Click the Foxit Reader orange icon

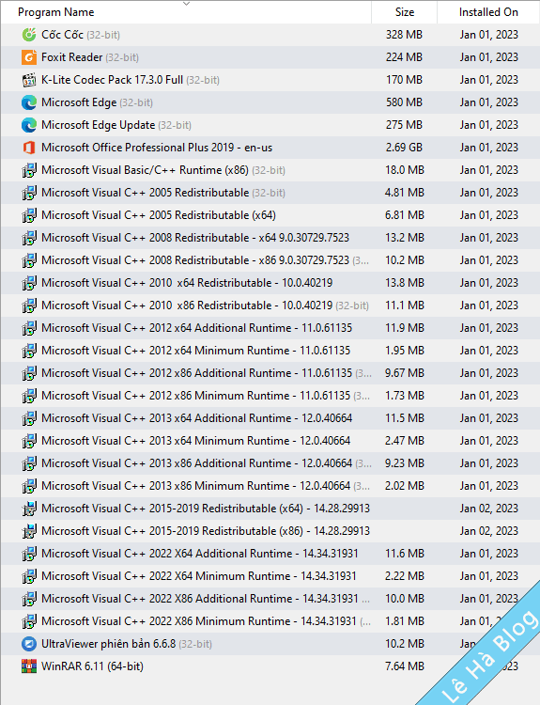pos(29,57)
